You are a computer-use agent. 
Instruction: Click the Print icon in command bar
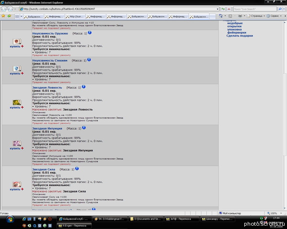[x=240, y=16]
